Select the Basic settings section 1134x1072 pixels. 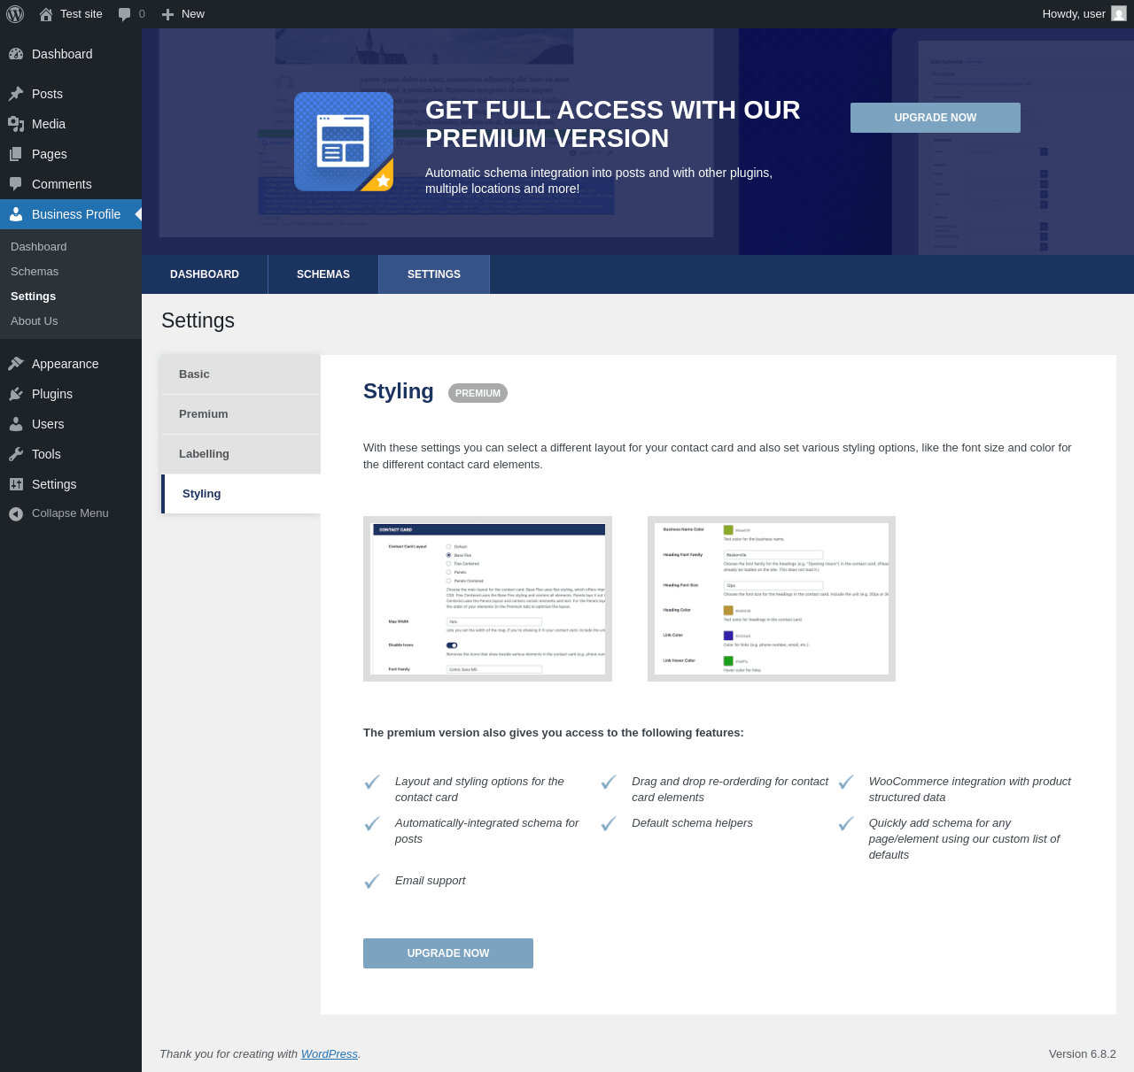[241, 374]
